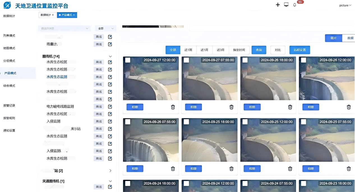Viewport: 355px width, 192px height.
Task: Open 分组模式 in the sidebar
Action: click(x=9, y=61)
